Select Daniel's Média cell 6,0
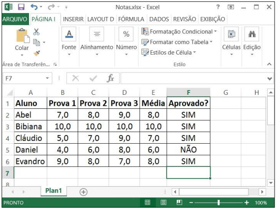Screen dimensions: 276x209 coord(153,149)
